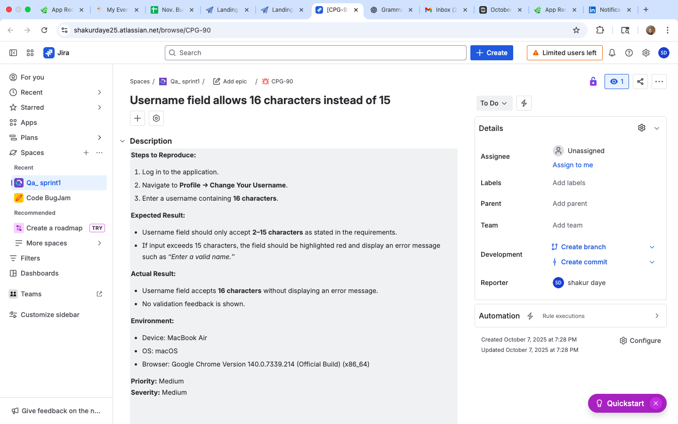Open Details panel settings gear icon
This screenshot has height=424, width=678.
pyautogui.click(x=641, y=128)
